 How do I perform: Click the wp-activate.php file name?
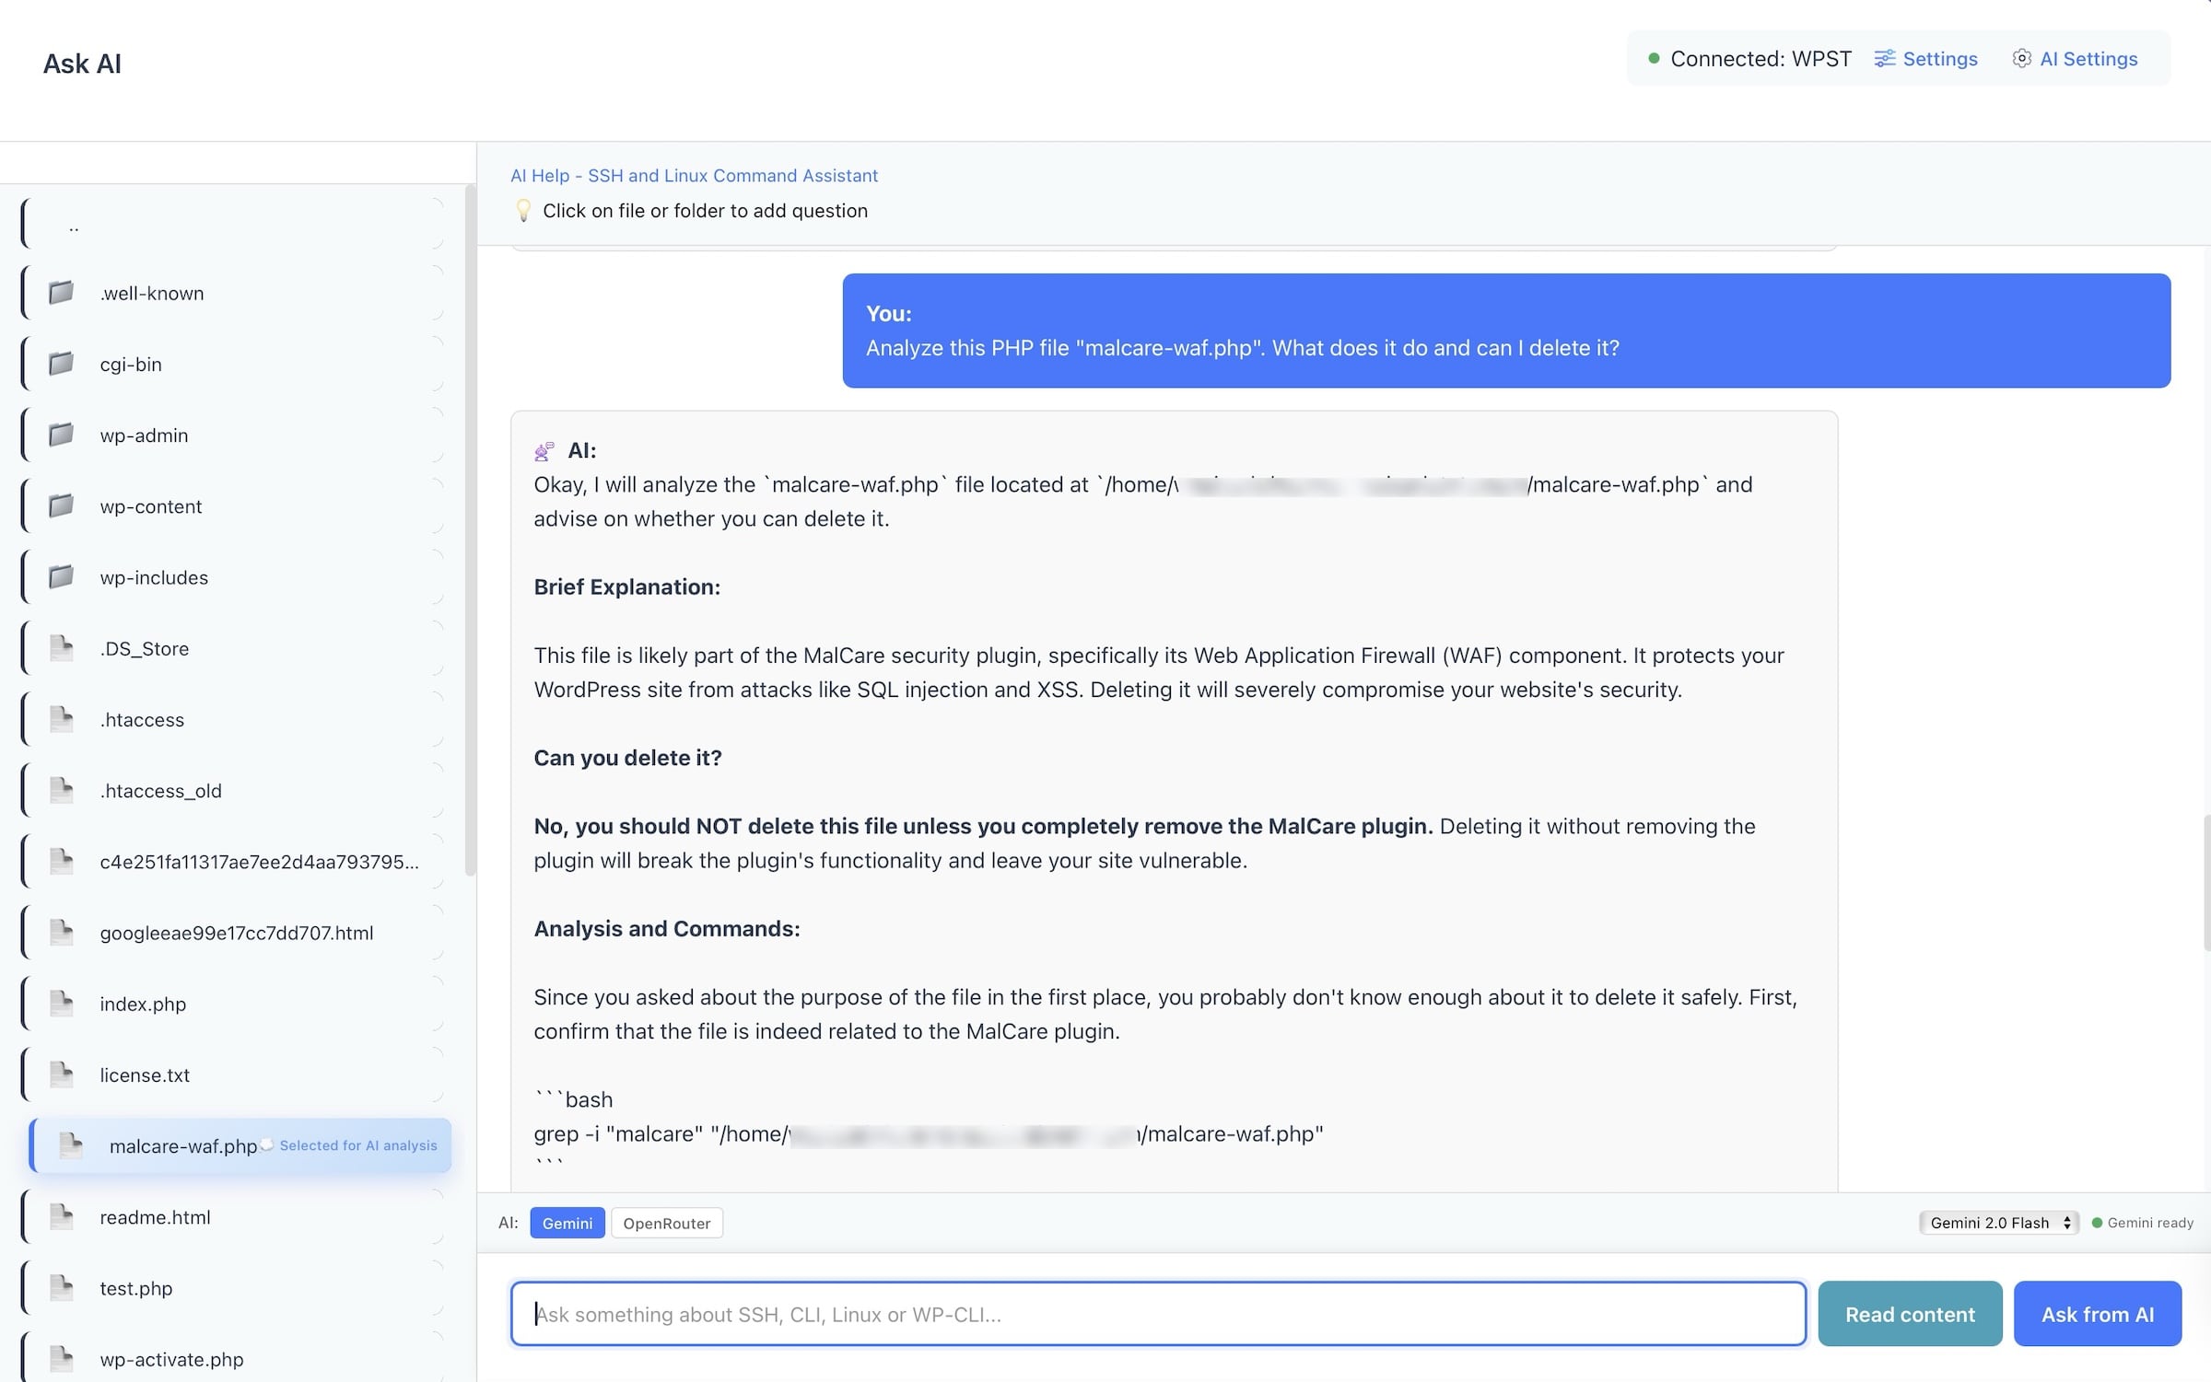(171, 1359)
